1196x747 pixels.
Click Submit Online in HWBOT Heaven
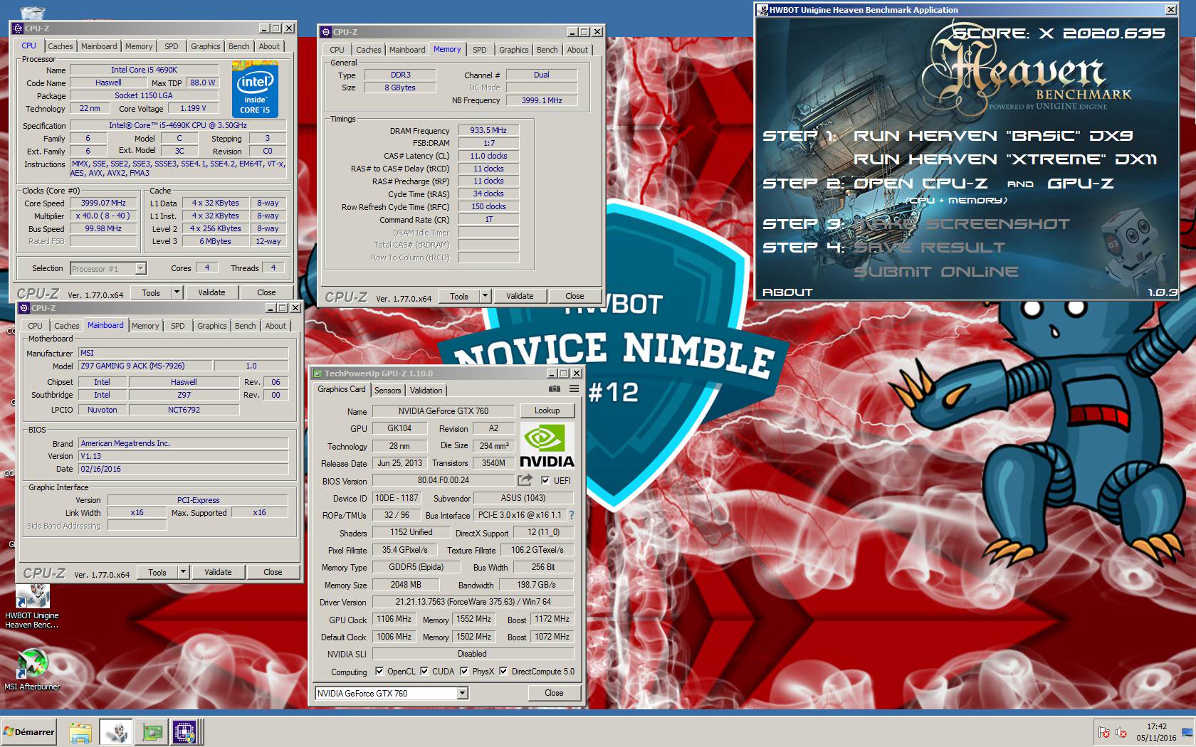pos(936,272)
